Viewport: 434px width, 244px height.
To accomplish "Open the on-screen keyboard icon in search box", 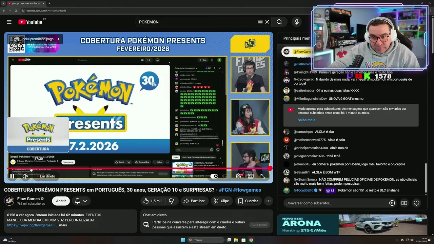I will pyautogui.click(x=260, y=22).
